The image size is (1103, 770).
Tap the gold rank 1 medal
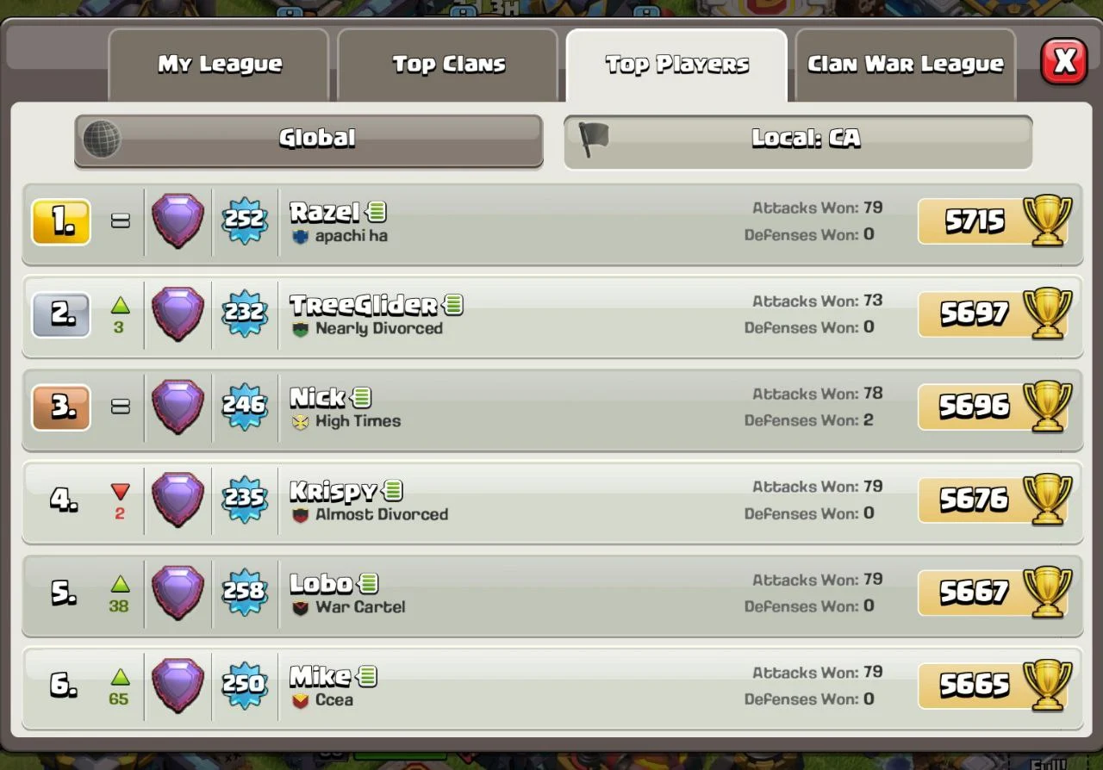tap(61, 222)
